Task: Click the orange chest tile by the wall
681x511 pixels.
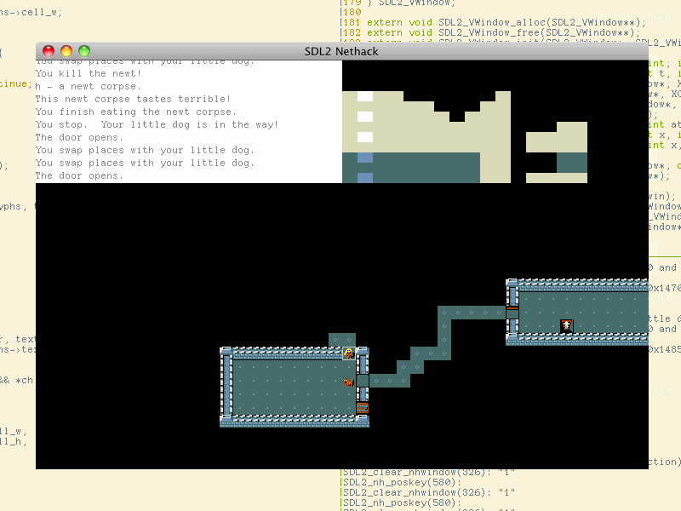Action: pyautogui.click(x=363, y=408)
